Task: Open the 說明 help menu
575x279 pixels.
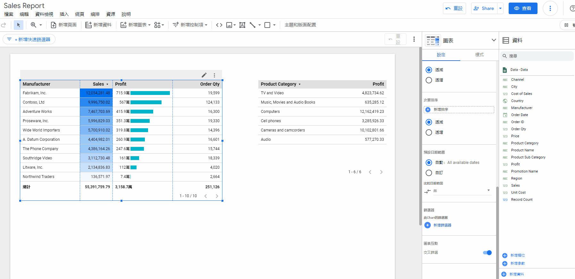Action: (x=126, y=14)
